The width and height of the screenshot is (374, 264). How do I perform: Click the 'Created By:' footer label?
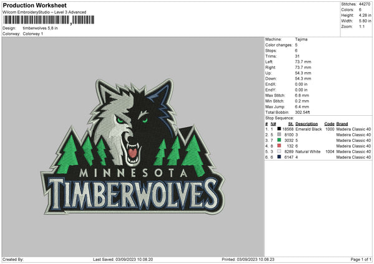tap(13, 260)
